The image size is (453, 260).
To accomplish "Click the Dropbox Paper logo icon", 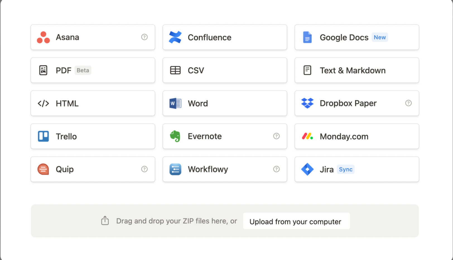I will pyautogui.click(x=307, y=103).
